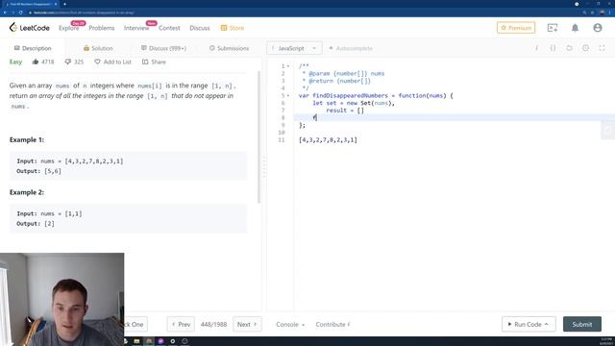
Task: Click the format code braces icon
Action: tap(553, 48)
